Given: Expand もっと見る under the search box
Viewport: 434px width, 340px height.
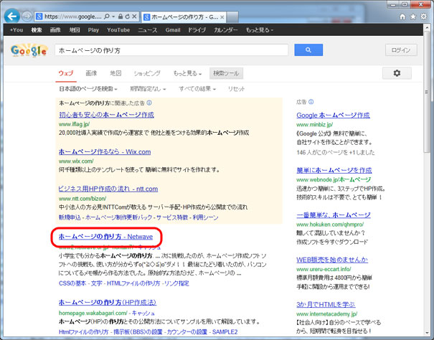Looking at the screenshot, I should [x=187, y=73].
